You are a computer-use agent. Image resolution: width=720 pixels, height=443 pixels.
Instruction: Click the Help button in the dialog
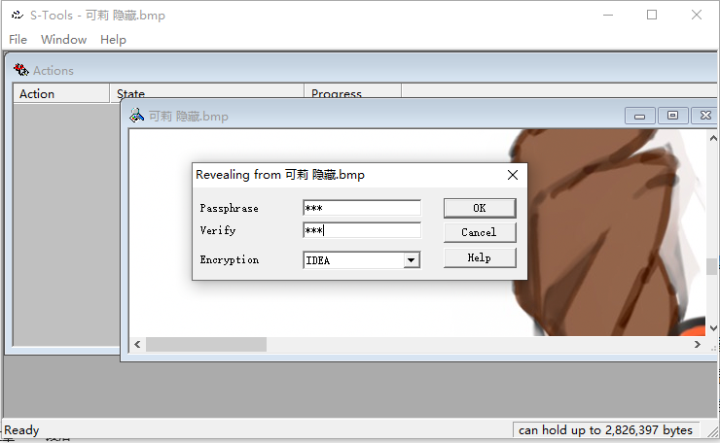click(479, 257)
